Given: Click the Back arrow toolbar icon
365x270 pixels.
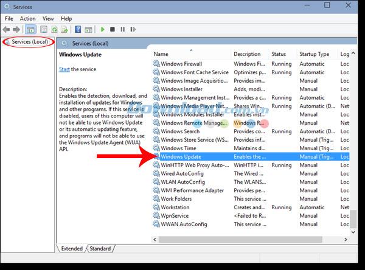Looking at the screenshot, I should tap(6, 30).
